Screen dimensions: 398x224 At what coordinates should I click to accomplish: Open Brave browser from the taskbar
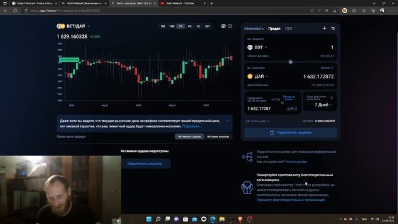(x=240, y=219)
